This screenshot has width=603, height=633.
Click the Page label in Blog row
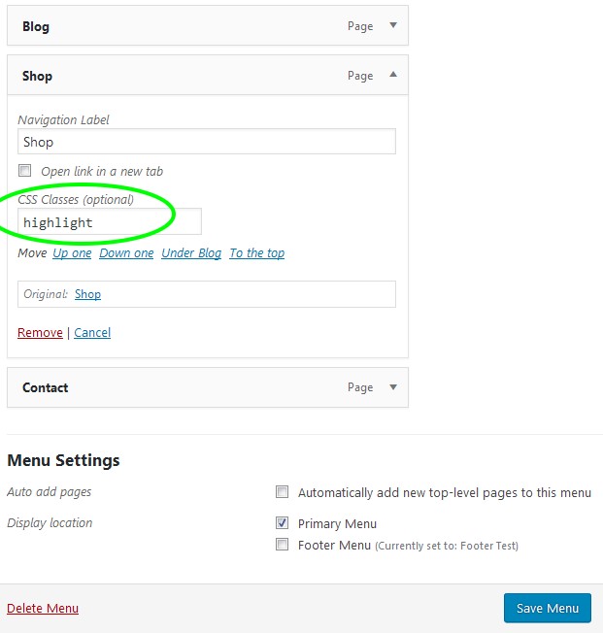[360, 26]
